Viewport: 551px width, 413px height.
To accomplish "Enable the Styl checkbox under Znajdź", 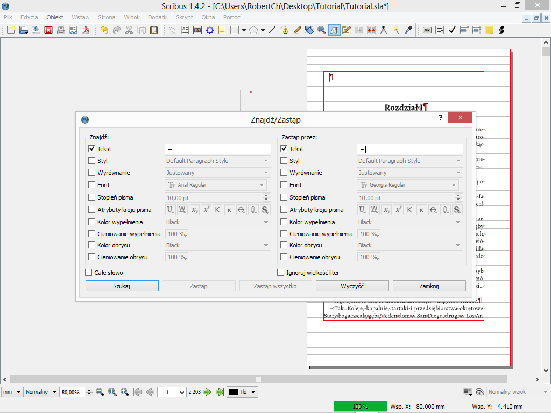I will click(x=91, y=161).
